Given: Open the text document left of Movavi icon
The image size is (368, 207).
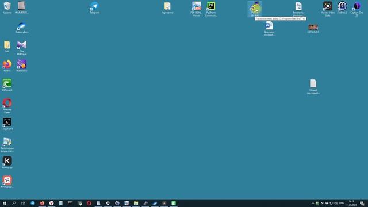Looking at the screenshot, I should click(x=298, y=9).
